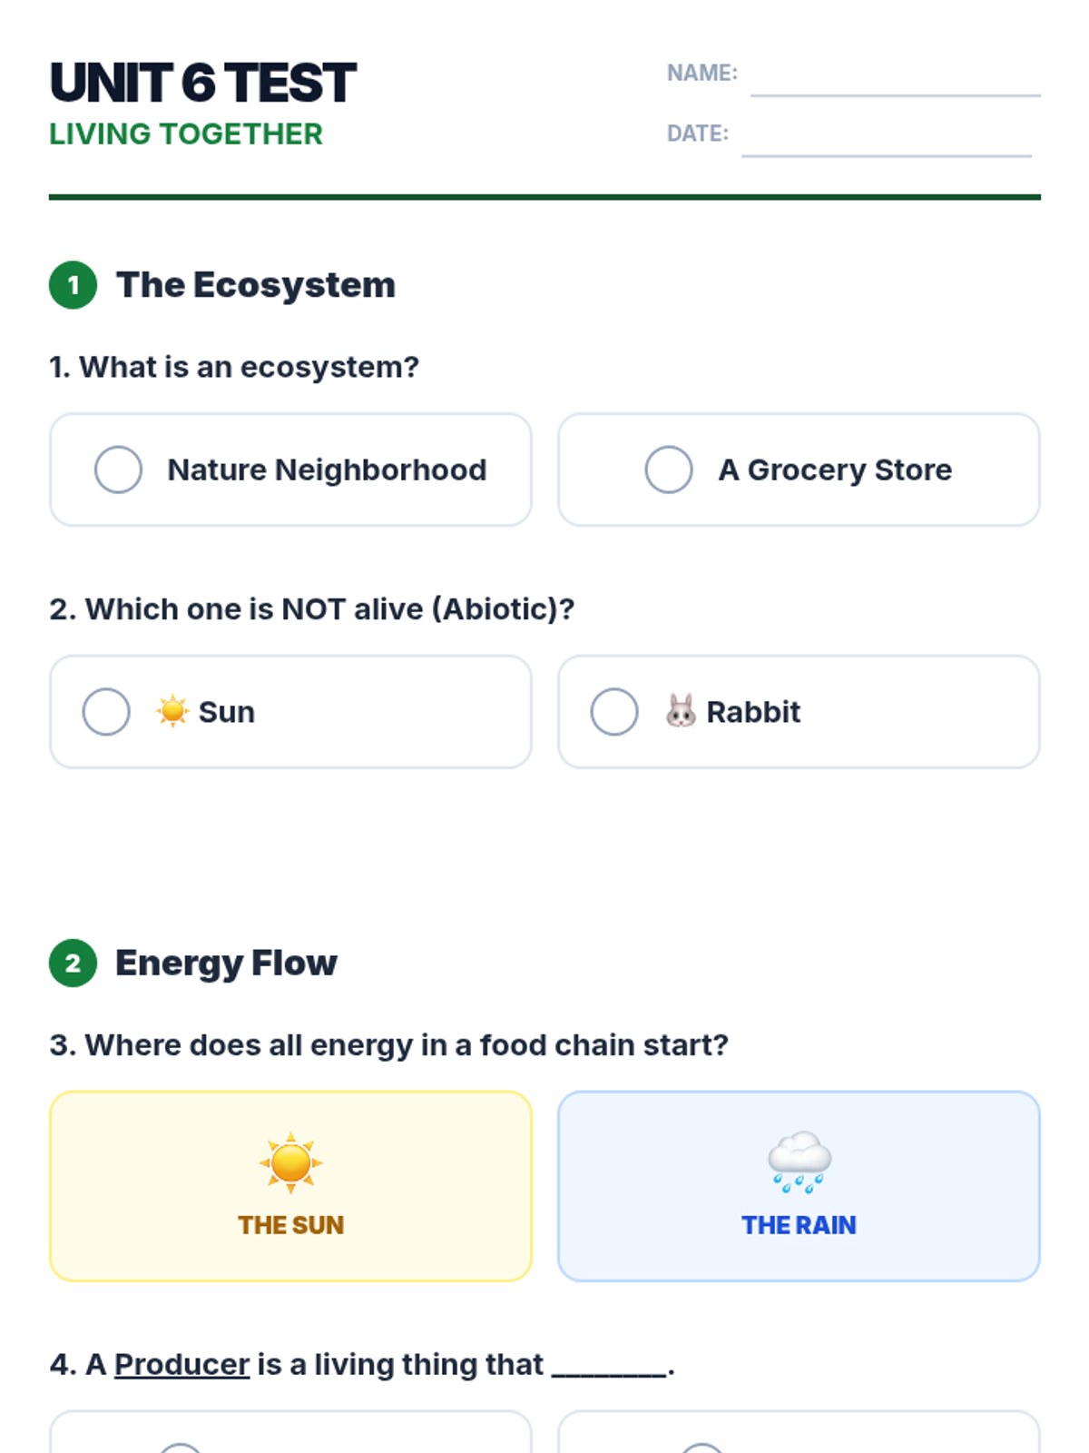Click the large sun icon in THE SUN card
Viewport: 1089px width, 1453px height.
point(290,1161)
